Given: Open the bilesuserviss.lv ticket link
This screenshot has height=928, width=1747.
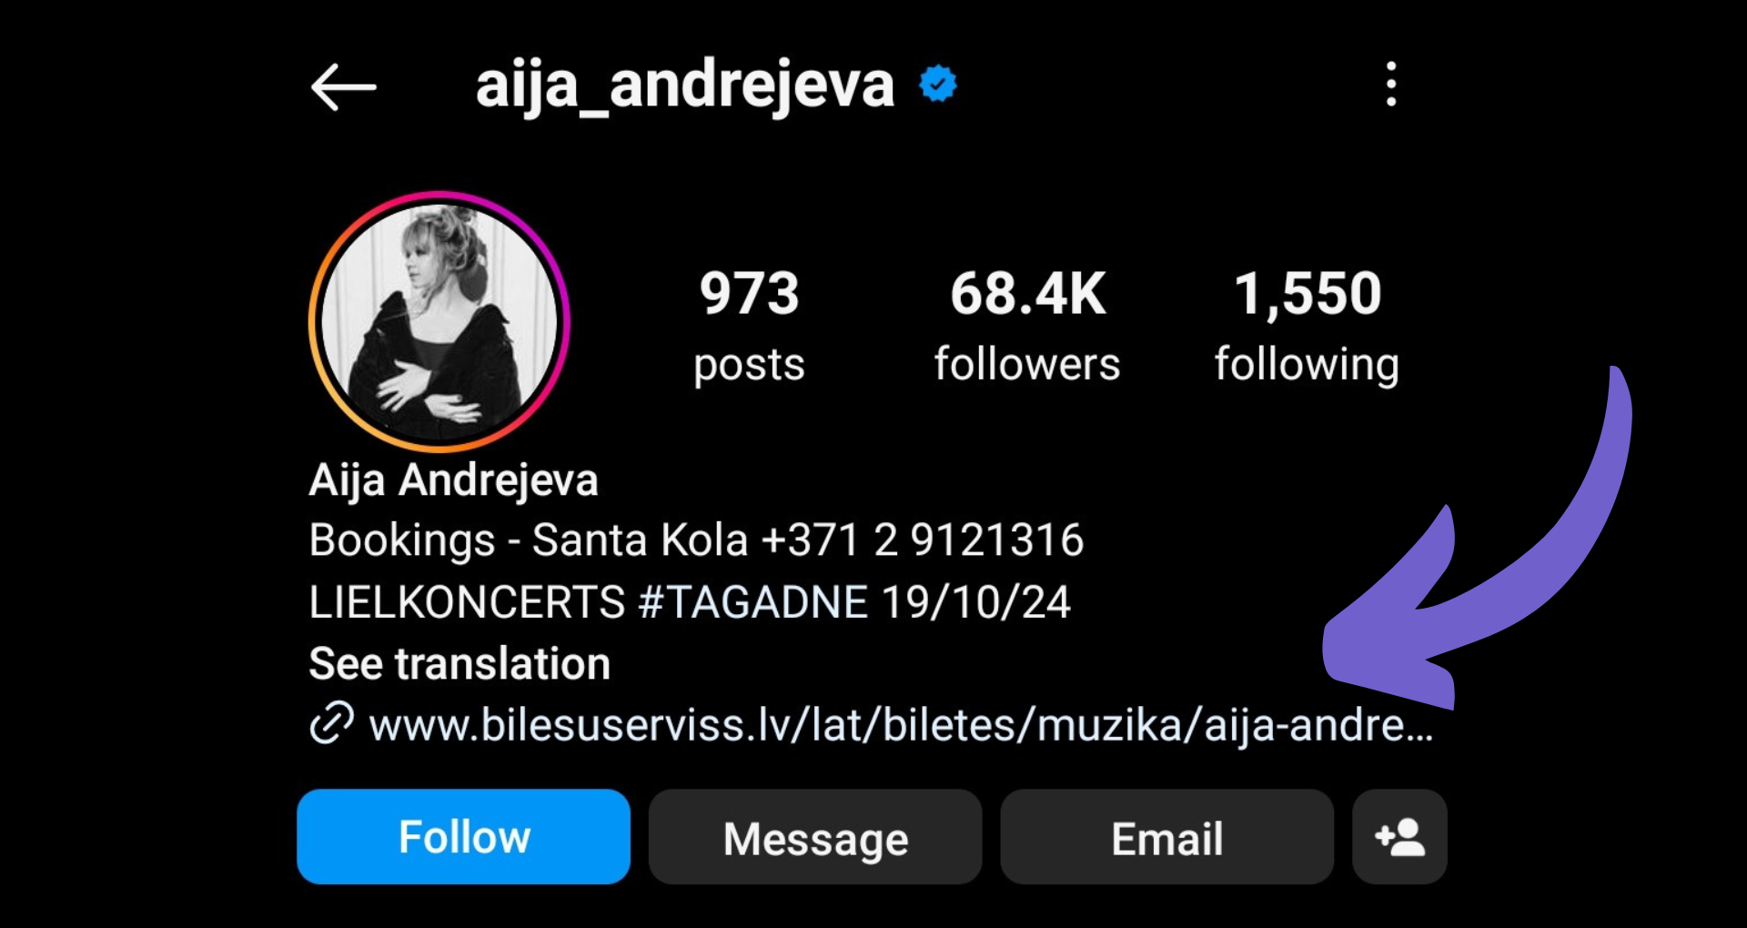Looking at the screenshot, I should tap(901, 725).
